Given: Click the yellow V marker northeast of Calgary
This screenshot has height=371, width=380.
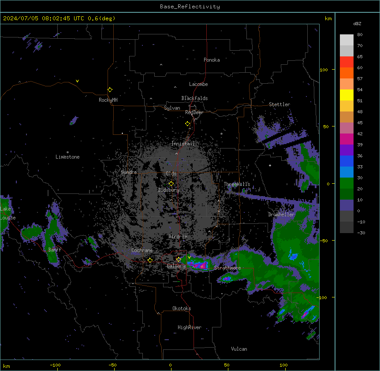Looking at the screenshot, I should pyautogui.click(x=189, y=257).
